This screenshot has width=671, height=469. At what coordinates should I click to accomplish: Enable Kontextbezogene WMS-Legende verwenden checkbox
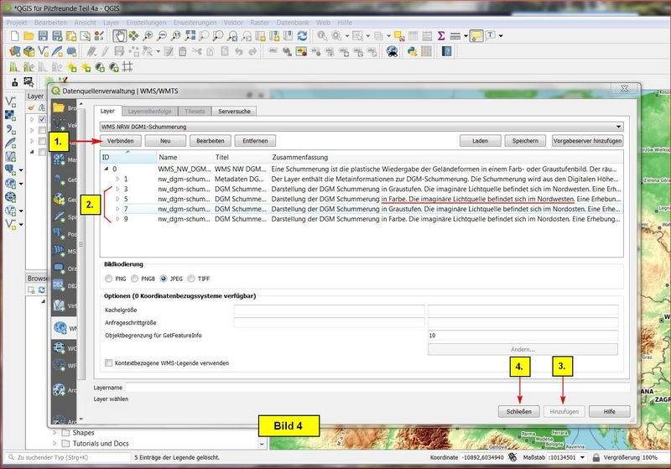point(109,363)
